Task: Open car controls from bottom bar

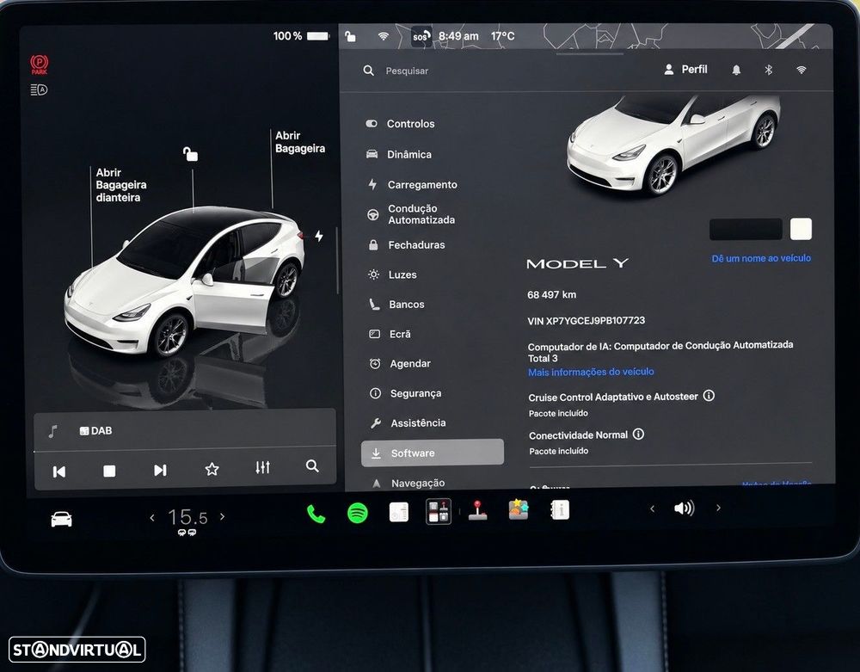Action: [61, 519]
